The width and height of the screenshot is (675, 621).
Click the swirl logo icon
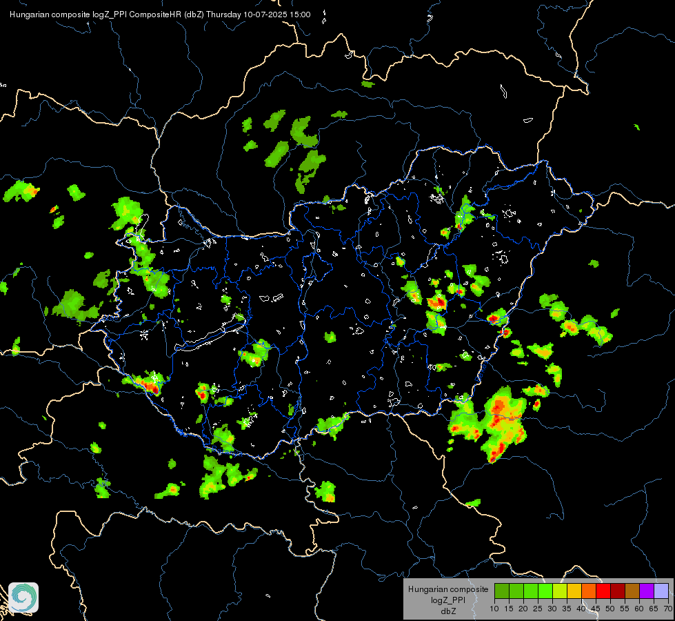(x=23, y=598)
